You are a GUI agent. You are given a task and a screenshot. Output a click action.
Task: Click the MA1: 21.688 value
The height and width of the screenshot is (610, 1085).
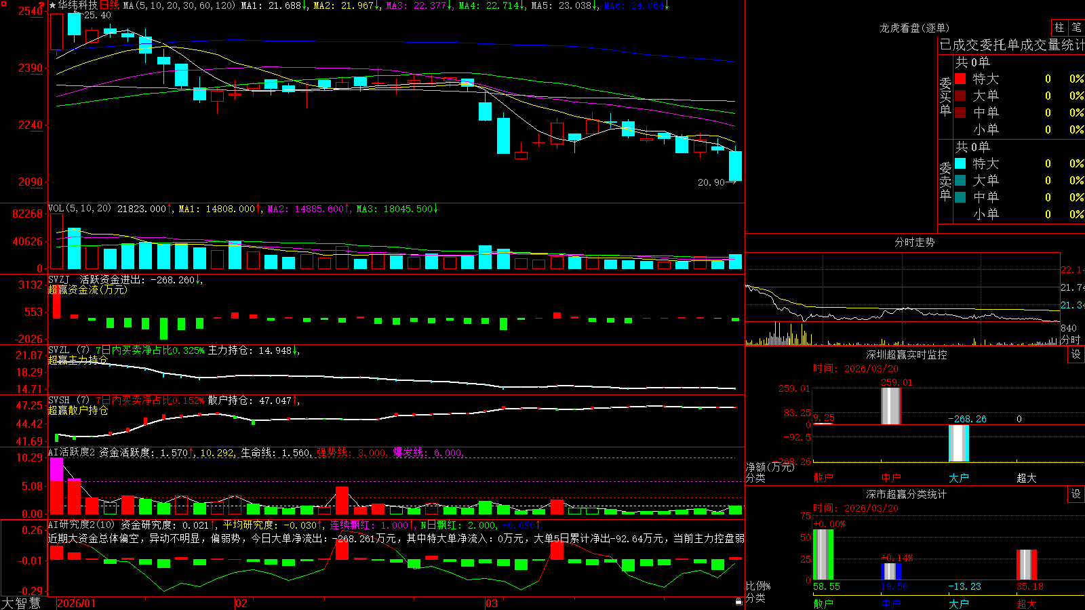click(x=274, y=5)
